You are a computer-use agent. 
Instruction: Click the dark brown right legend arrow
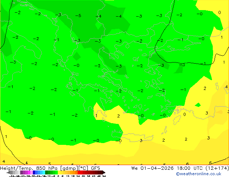point(104,172)
